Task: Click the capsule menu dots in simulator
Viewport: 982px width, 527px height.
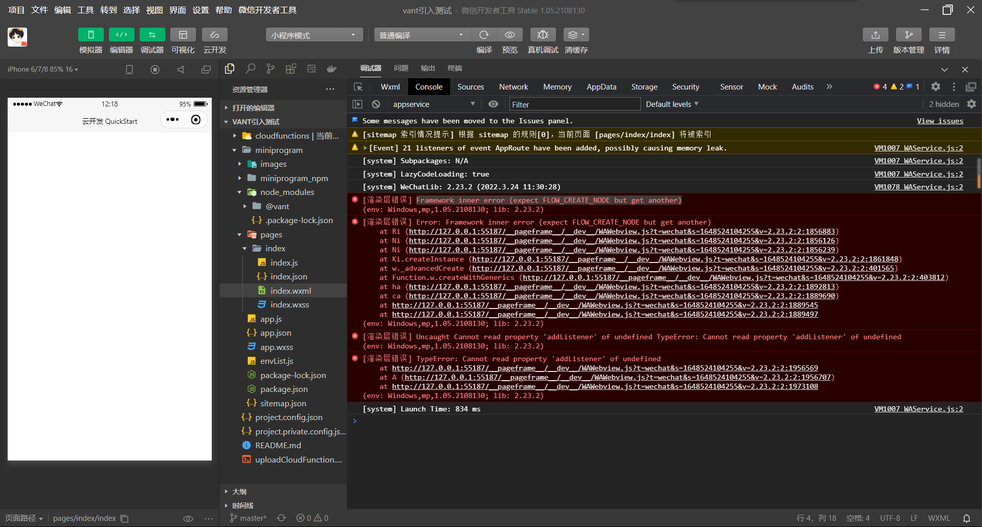Action: [173, 120]
